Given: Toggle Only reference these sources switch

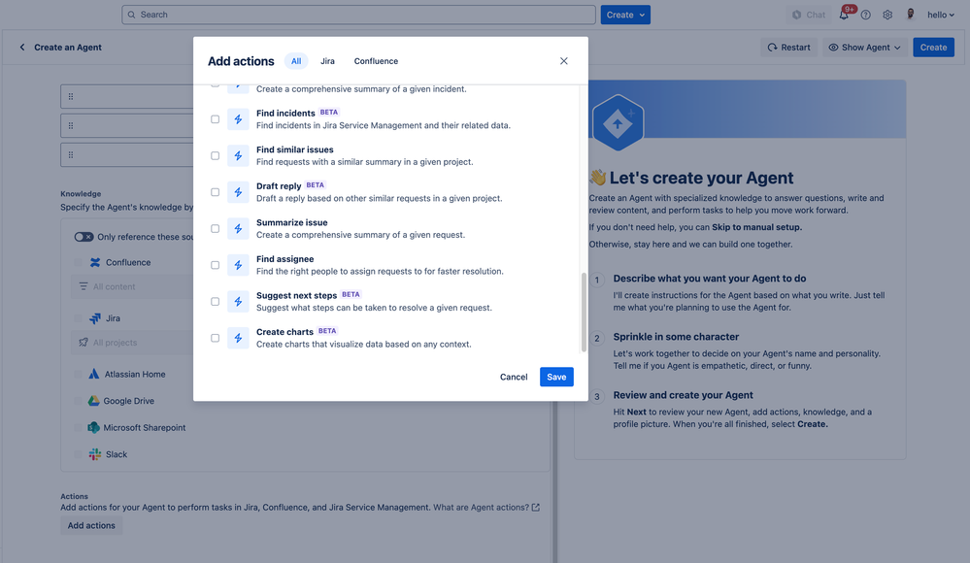Looking at the screenshot, I should (x=84, y=237).
